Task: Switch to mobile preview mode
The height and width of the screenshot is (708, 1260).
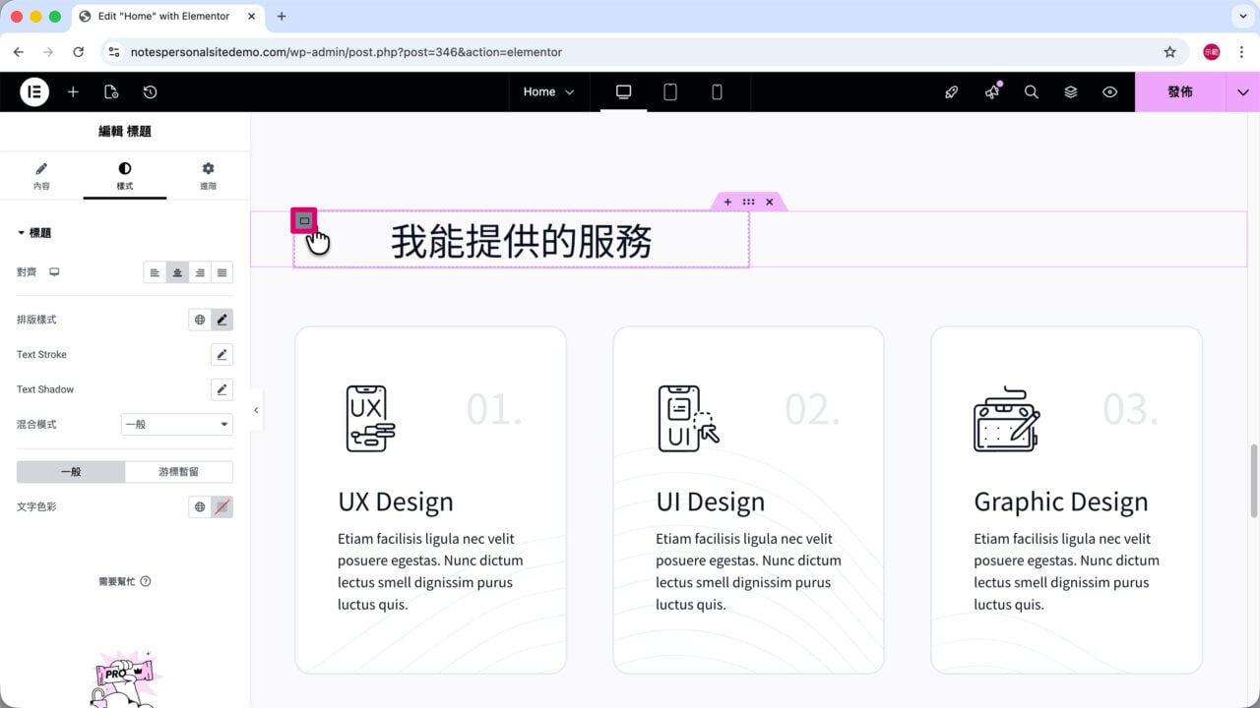Action: point(717,91)
